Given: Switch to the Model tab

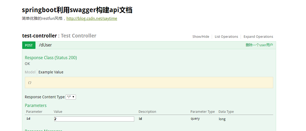Looking at the screenshot, I should 30,72.
